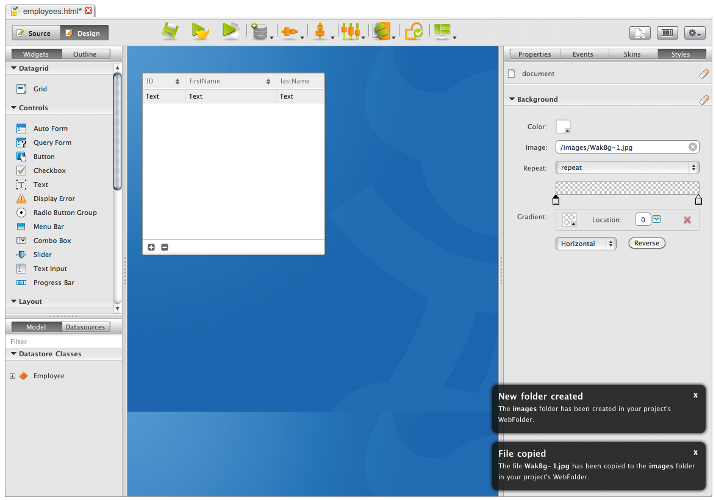
Task: Open the background Color swatch picker
Action: (563, 127)
